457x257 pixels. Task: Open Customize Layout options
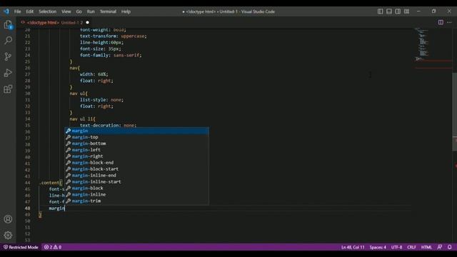(x=406, y=11)
